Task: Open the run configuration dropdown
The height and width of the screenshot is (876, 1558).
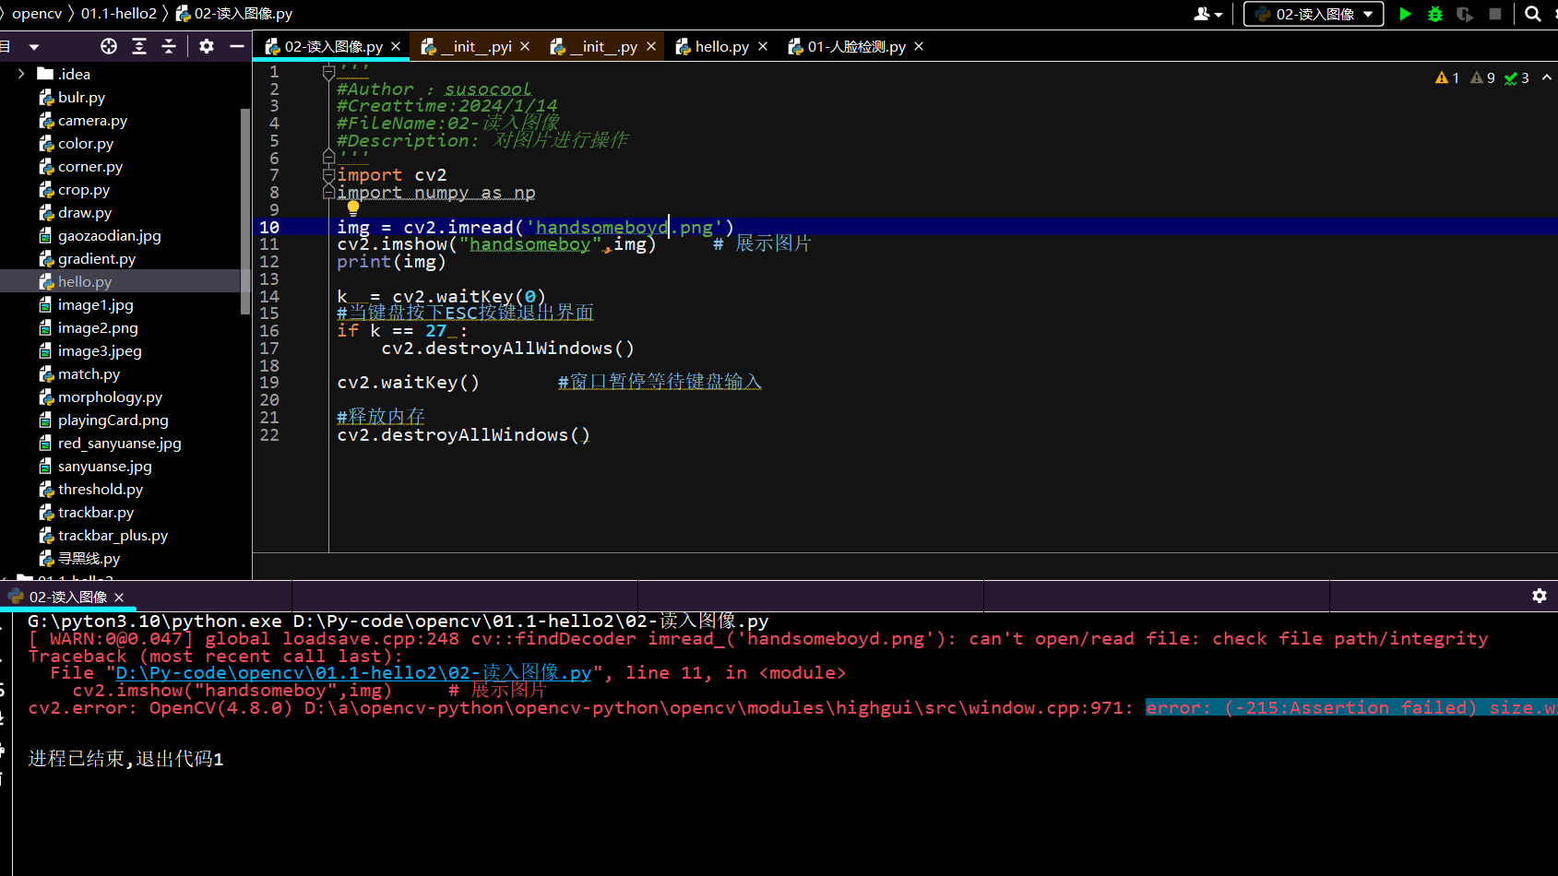Action: click(x=1312, y=14)
